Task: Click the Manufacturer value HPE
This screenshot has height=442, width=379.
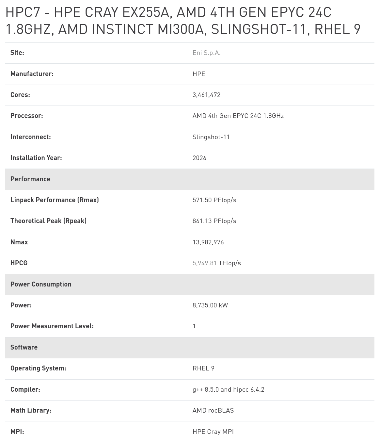Action: 199,74
